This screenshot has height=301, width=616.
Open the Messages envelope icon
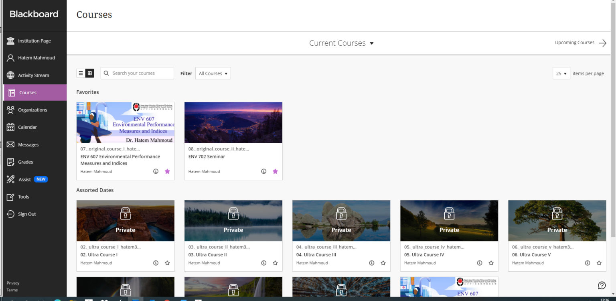[11, 145]
